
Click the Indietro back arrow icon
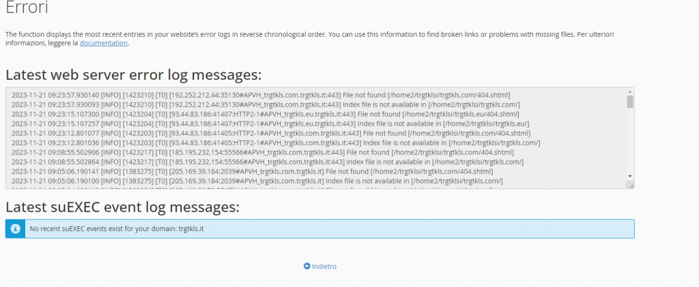[307, 266]
